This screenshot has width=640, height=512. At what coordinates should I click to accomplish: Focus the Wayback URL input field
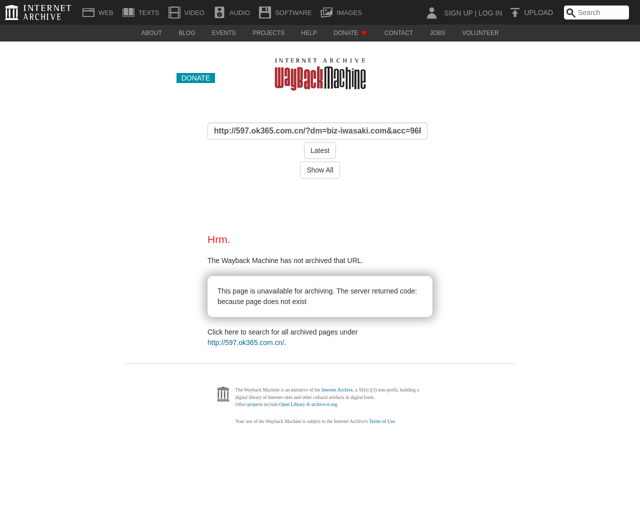point(317,131)
